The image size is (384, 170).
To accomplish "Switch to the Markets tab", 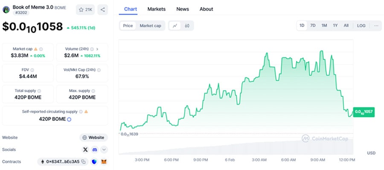I will point(156,9).
